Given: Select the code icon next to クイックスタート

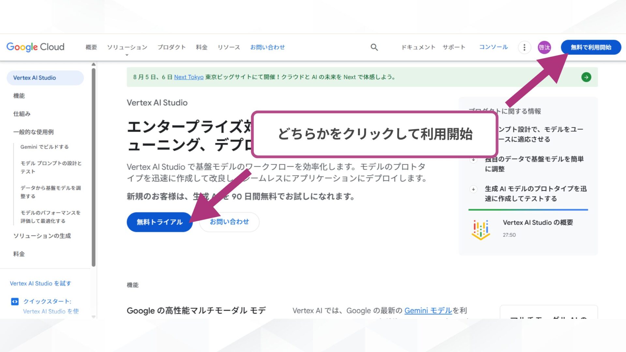Looking at the screenshot, I should [15, 301].
